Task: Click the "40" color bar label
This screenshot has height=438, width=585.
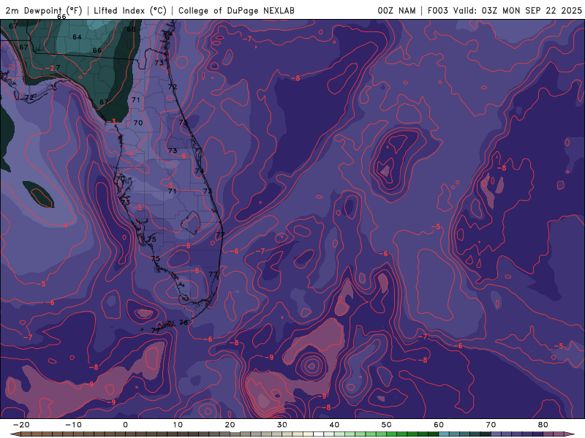Action: click(334, 425)
